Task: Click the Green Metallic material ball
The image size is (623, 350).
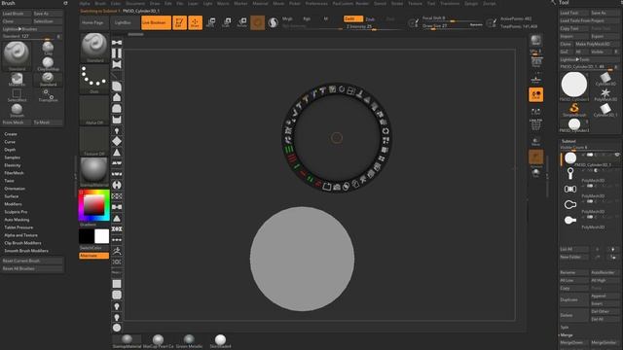Action: 189,341
